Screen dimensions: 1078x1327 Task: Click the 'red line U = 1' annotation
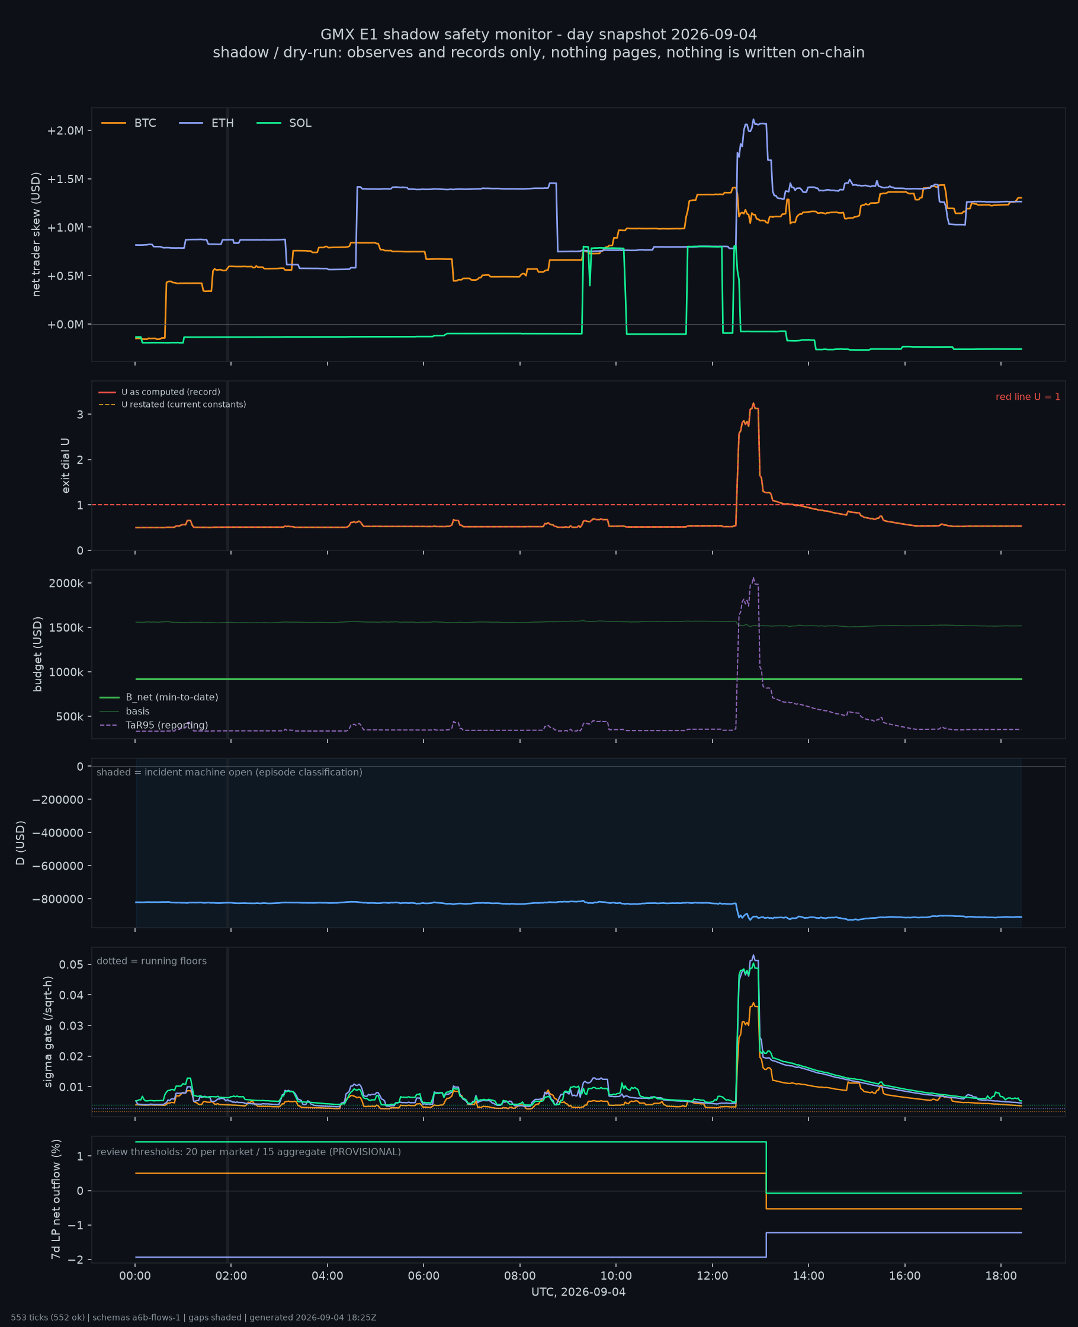coord(1028,397)
